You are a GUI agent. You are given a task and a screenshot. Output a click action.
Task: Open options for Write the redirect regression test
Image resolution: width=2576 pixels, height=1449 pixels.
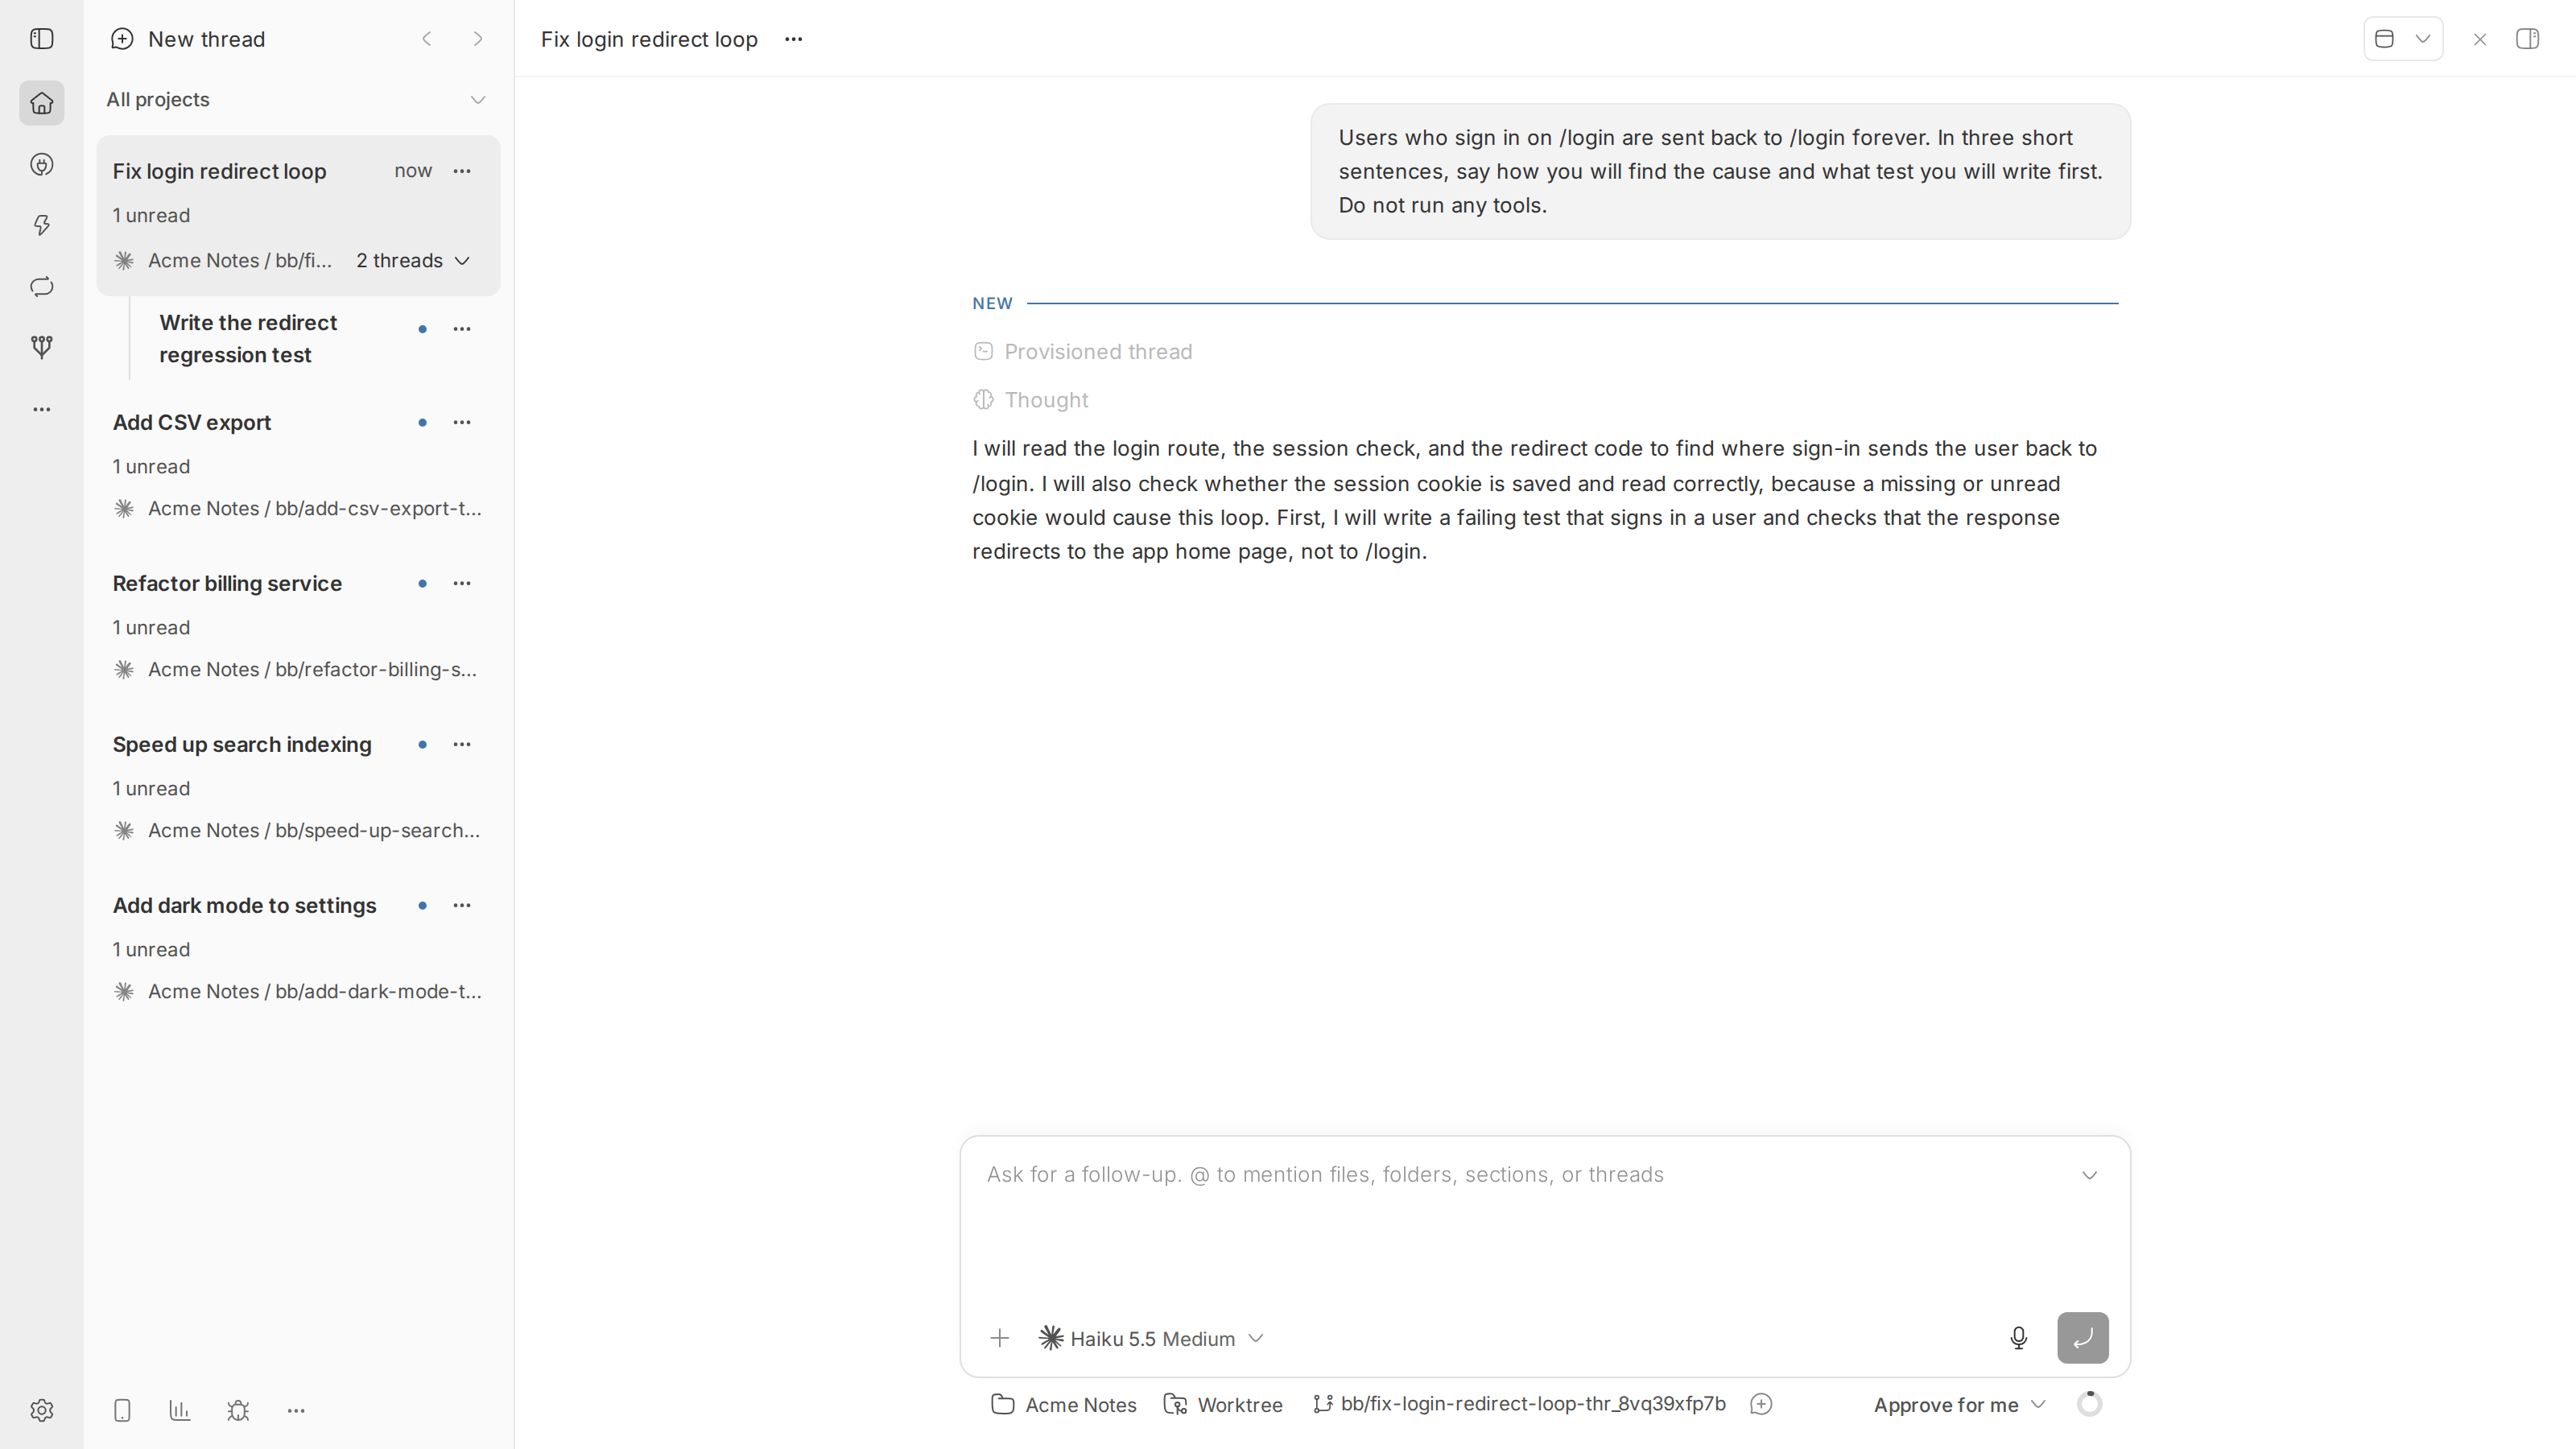tap(462, 329)
